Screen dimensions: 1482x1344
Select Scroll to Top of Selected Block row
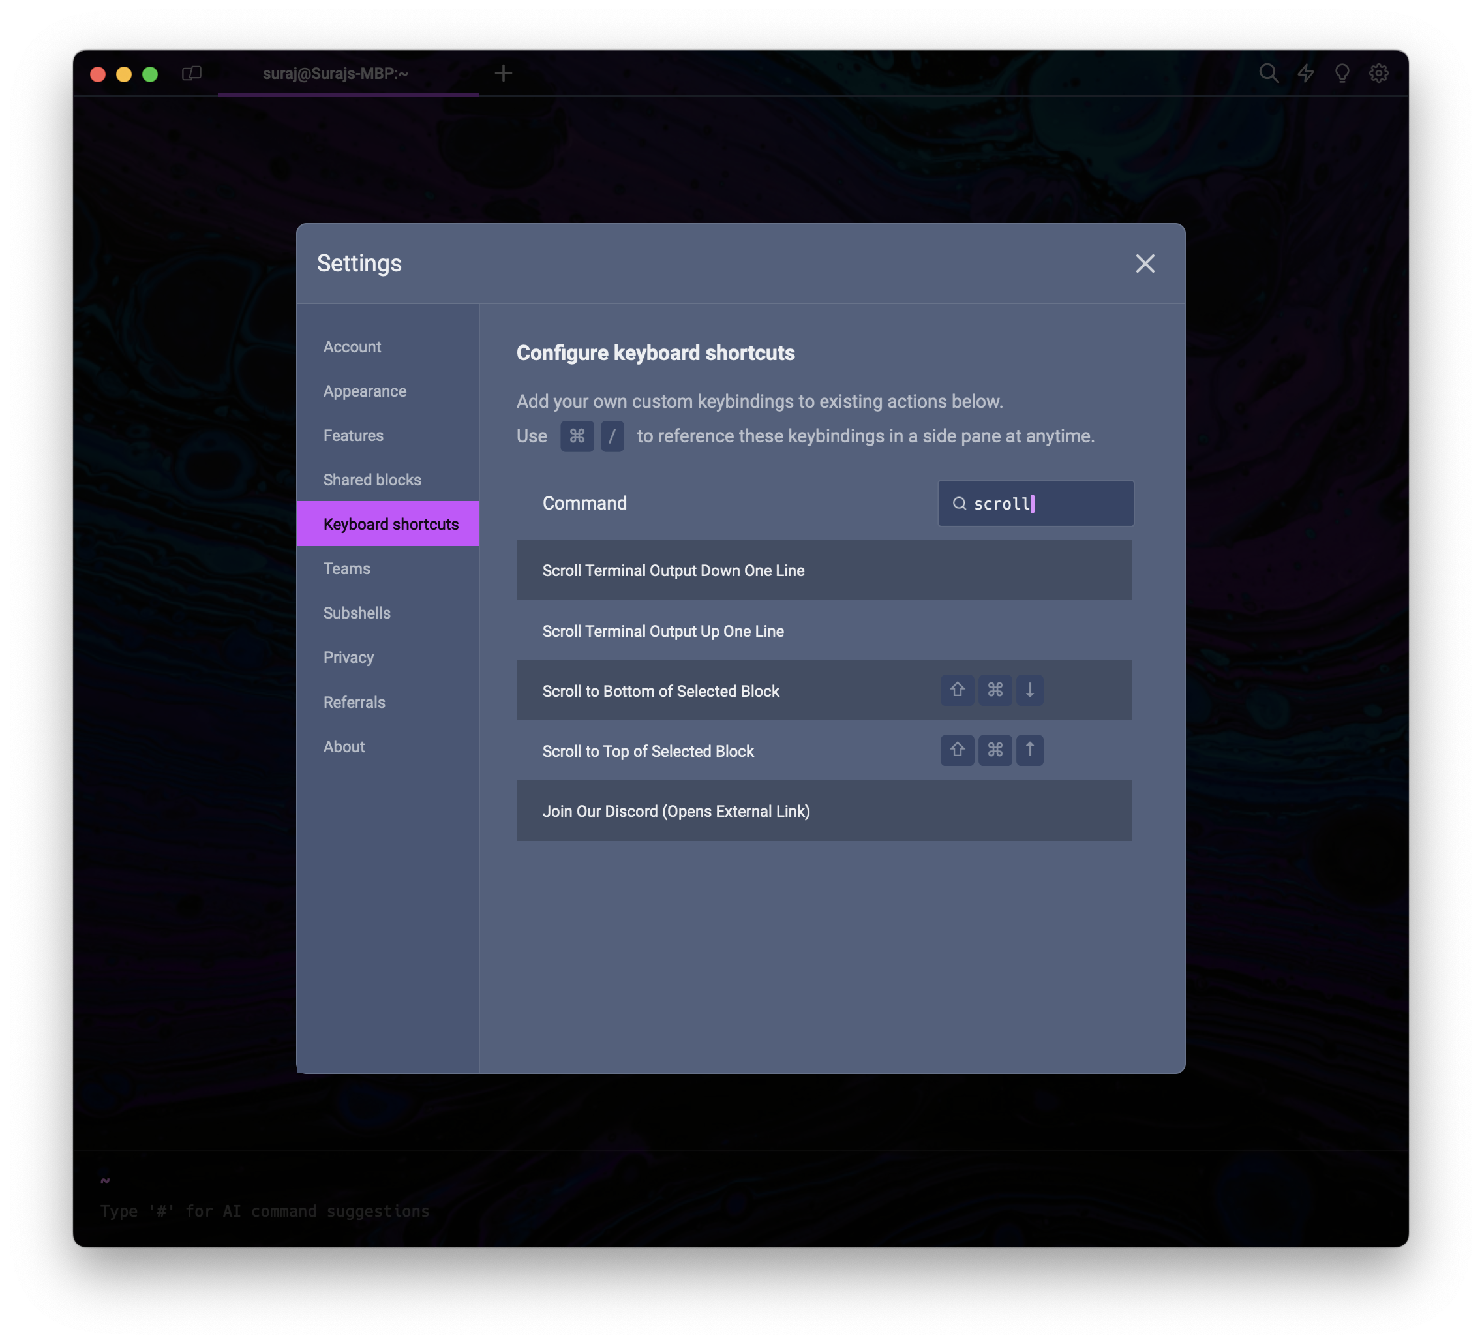[x=824, y=751]
